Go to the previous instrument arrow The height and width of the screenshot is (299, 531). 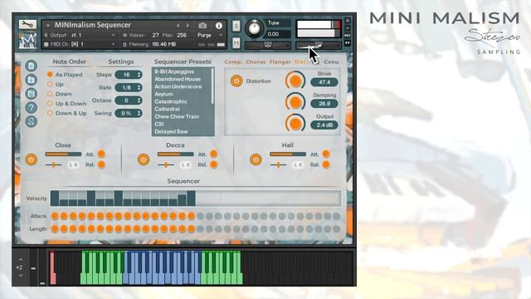178,26
